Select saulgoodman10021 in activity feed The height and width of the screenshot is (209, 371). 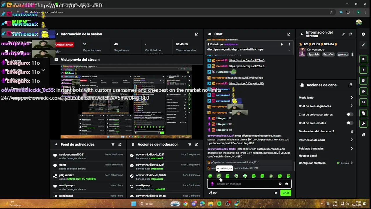click(72, 154)
